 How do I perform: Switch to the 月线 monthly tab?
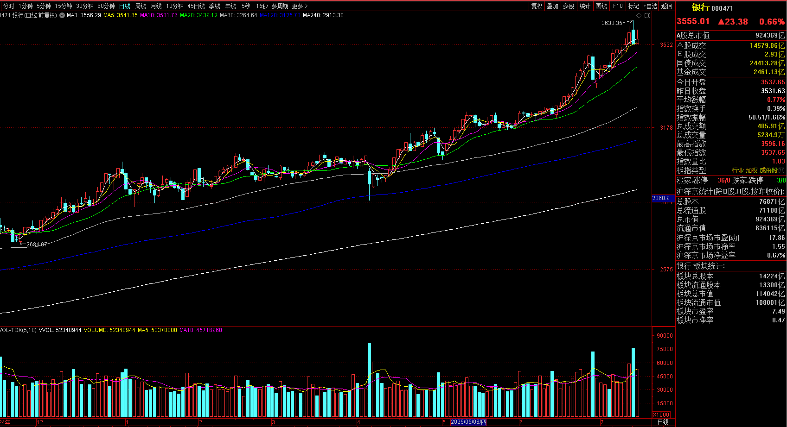156,6
